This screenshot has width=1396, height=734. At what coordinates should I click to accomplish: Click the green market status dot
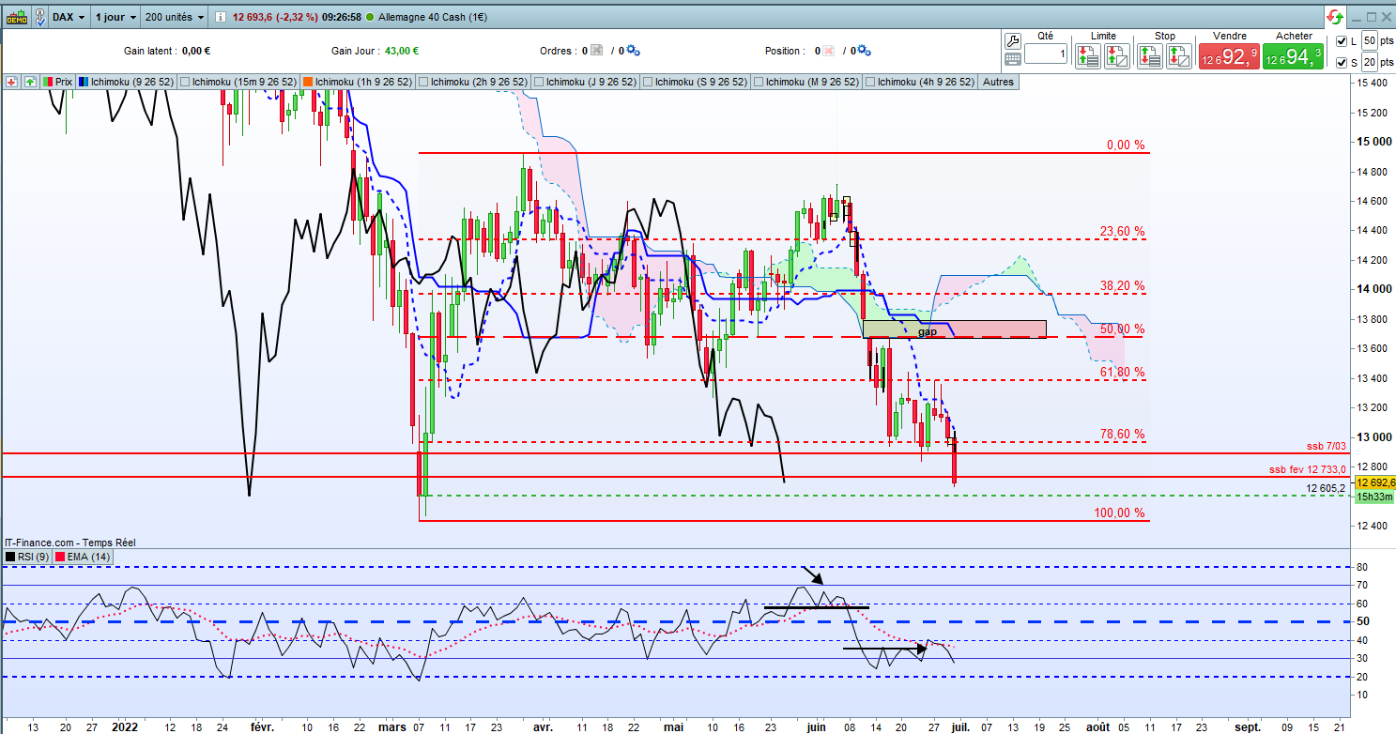(x=370, y=18)
